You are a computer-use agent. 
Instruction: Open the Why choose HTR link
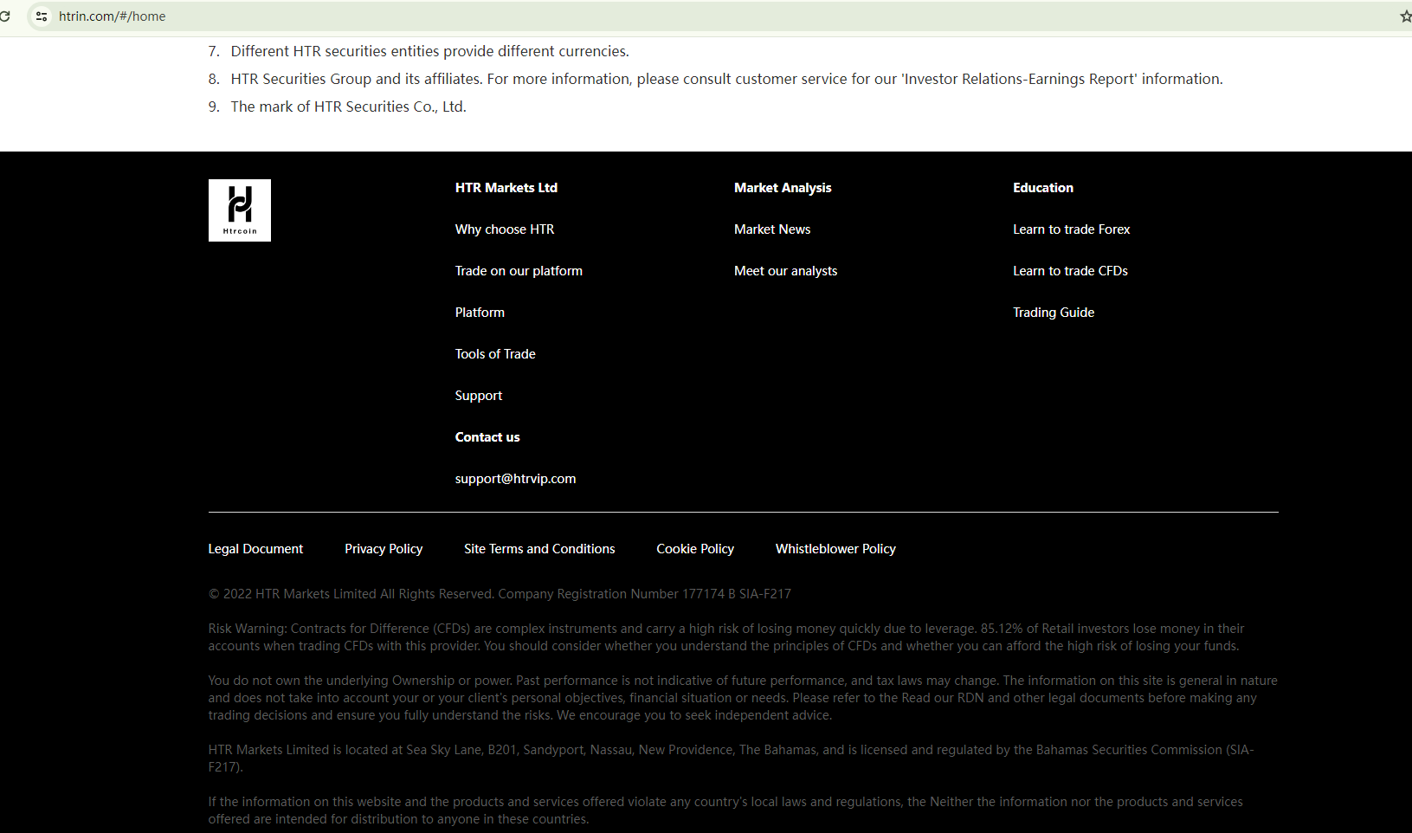coord(504,229)
